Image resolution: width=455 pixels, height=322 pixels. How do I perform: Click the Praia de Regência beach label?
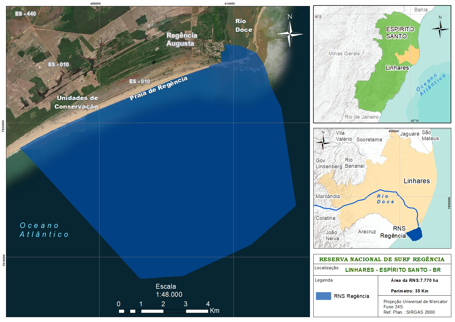pyautogui.click(x=159, y=88)
